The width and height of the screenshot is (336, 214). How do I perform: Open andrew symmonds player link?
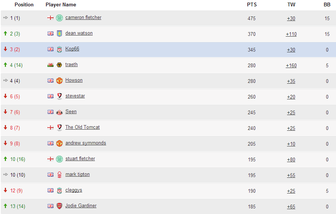click(86, 143)
